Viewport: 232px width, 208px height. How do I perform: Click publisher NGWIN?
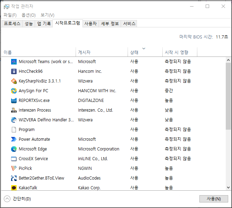coord(85,168)
